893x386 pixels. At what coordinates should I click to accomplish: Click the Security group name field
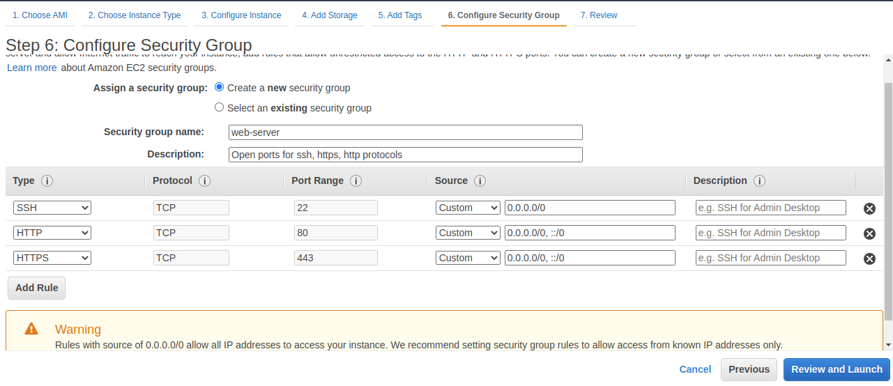click(405, 132)
